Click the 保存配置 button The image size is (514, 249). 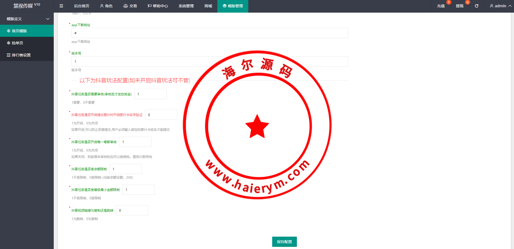pos(284,242)
